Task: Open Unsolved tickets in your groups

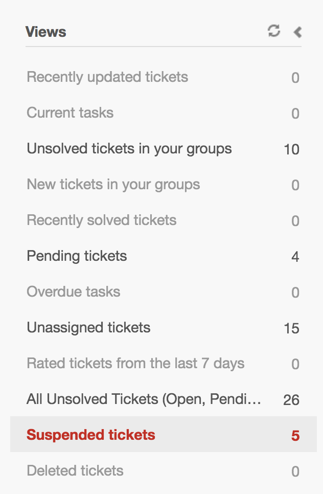Action: (x=129, y=149)
